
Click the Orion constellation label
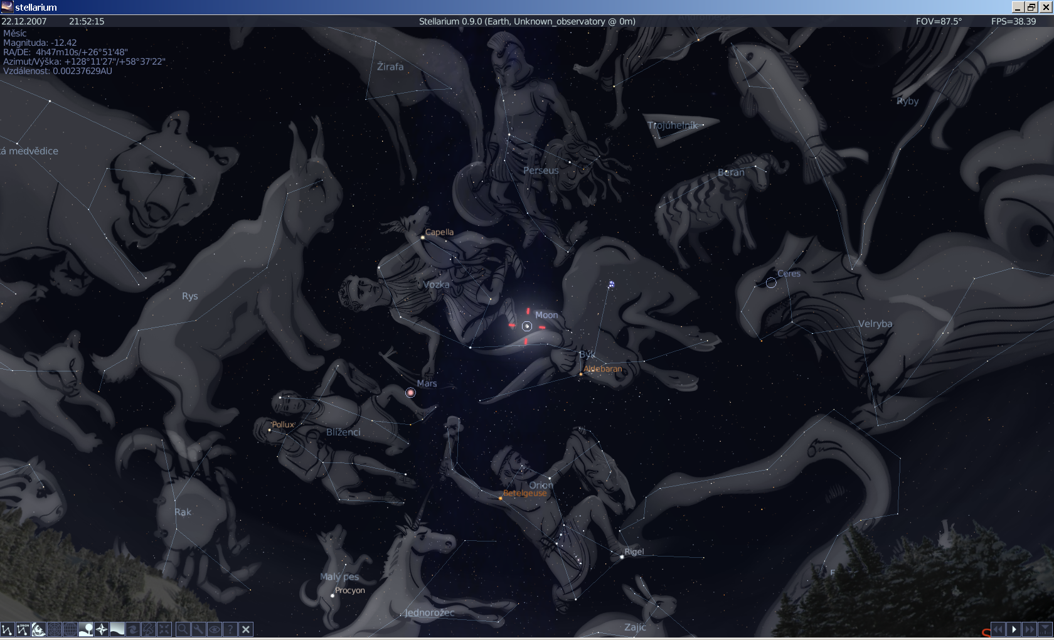pyautogui.click(x=541, y=485)
